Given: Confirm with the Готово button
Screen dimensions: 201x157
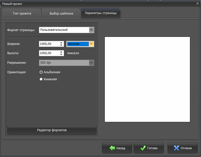Looking at the screenshot, I should [149, 148].
